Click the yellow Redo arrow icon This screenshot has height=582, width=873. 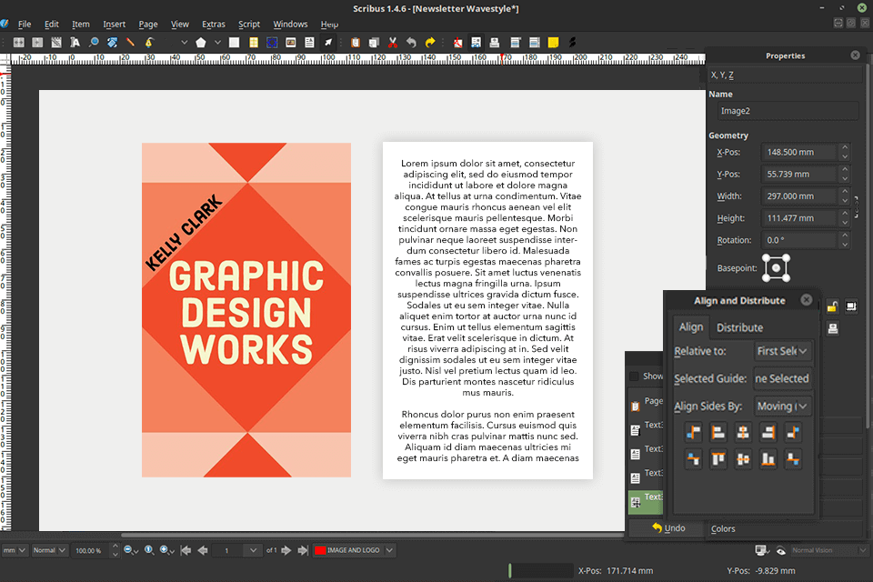point(430,42)
